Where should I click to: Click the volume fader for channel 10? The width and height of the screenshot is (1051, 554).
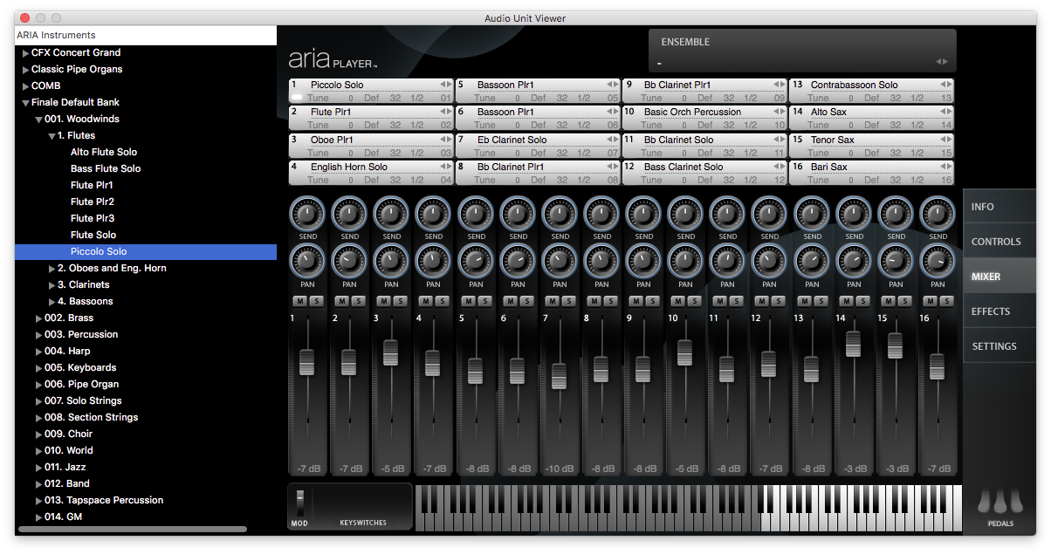pyautogui.click(x=685, y=352)
